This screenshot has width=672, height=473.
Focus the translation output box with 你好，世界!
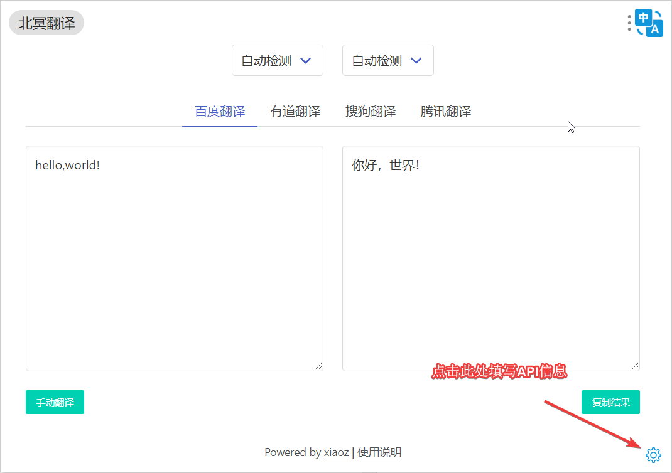(490, 258)
